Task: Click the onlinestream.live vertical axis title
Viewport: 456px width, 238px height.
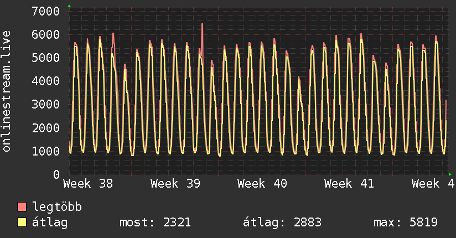Action: (7, 91)
